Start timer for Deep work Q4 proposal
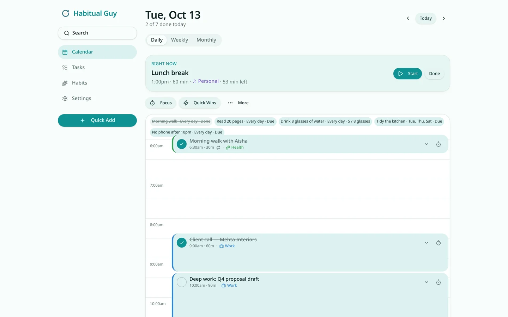Image resolution: width=508 pixels, height=317 pixels. (439, 282)
